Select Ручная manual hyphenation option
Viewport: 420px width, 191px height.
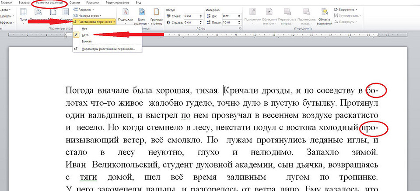click(87, 42)
